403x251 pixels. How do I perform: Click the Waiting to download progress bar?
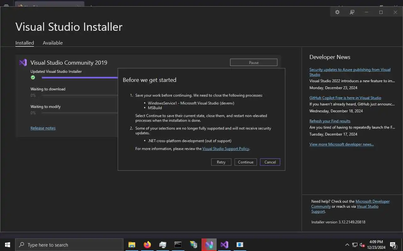(x=80, y=95)
